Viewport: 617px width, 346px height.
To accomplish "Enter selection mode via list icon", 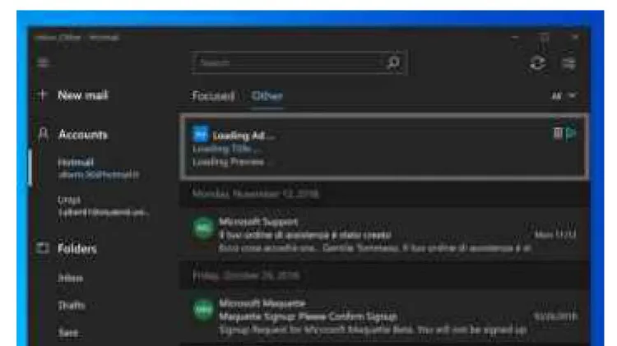I will (x=568, y=63).
